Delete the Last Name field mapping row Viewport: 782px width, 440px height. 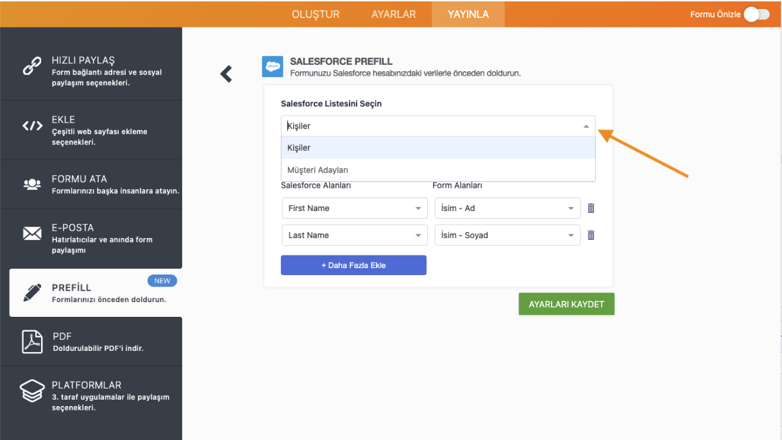point(591,235)
